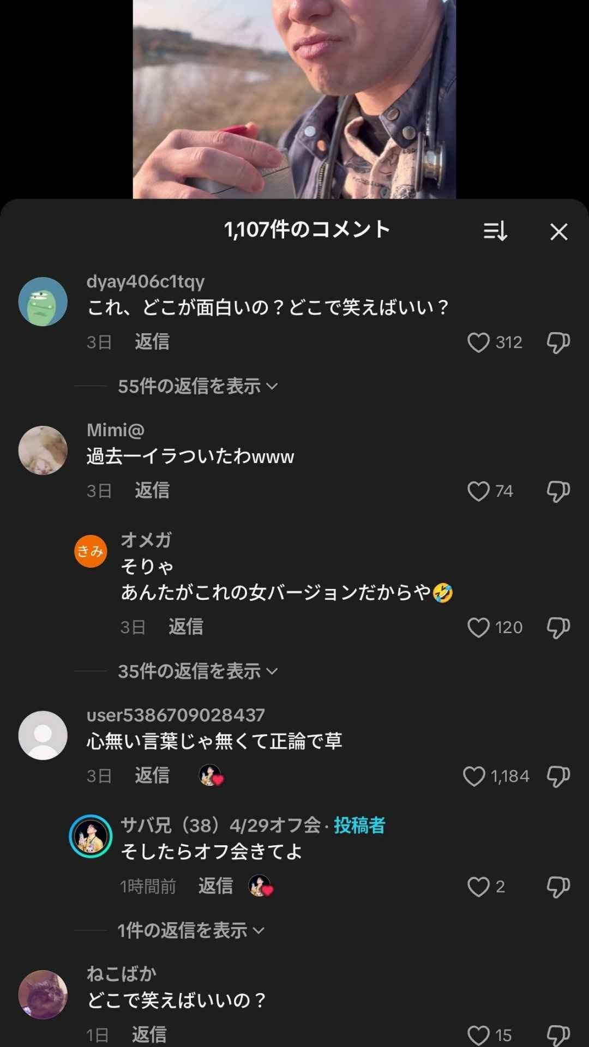This screenshot has width=589, height=1047.
Task: Expand the 55件の返信 replies
Action: 197,386
